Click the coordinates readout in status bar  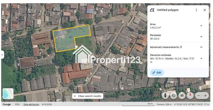[188, 104]
